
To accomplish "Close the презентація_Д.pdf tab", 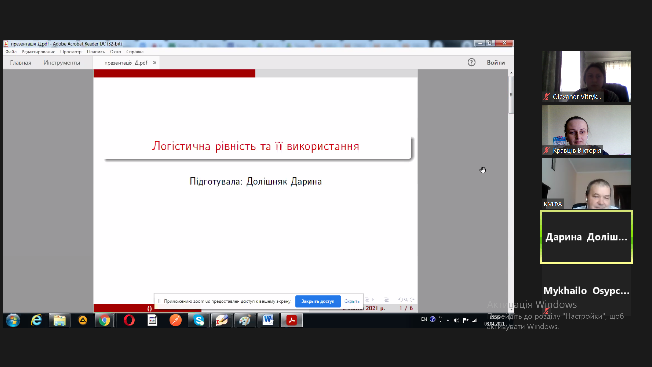I will (155, 63).
